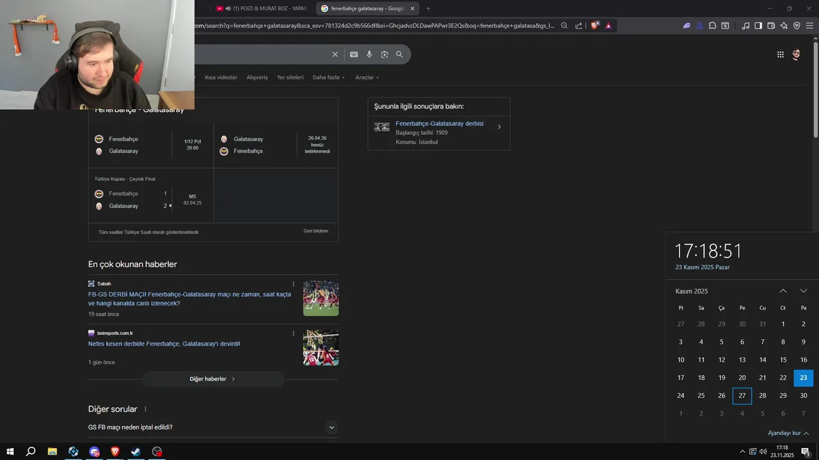This screenshot has height=460, width=819.
Task: Switch to the POIZI & MURAT BOZ tab
Action: tap(262, 8)
